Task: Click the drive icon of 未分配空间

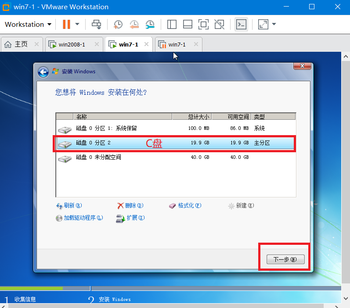Action: click(65, 159)
